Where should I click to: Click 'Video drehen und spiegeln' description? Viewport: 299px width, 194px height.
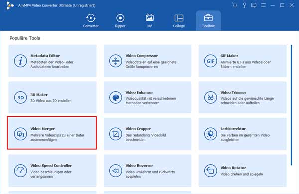242,174
